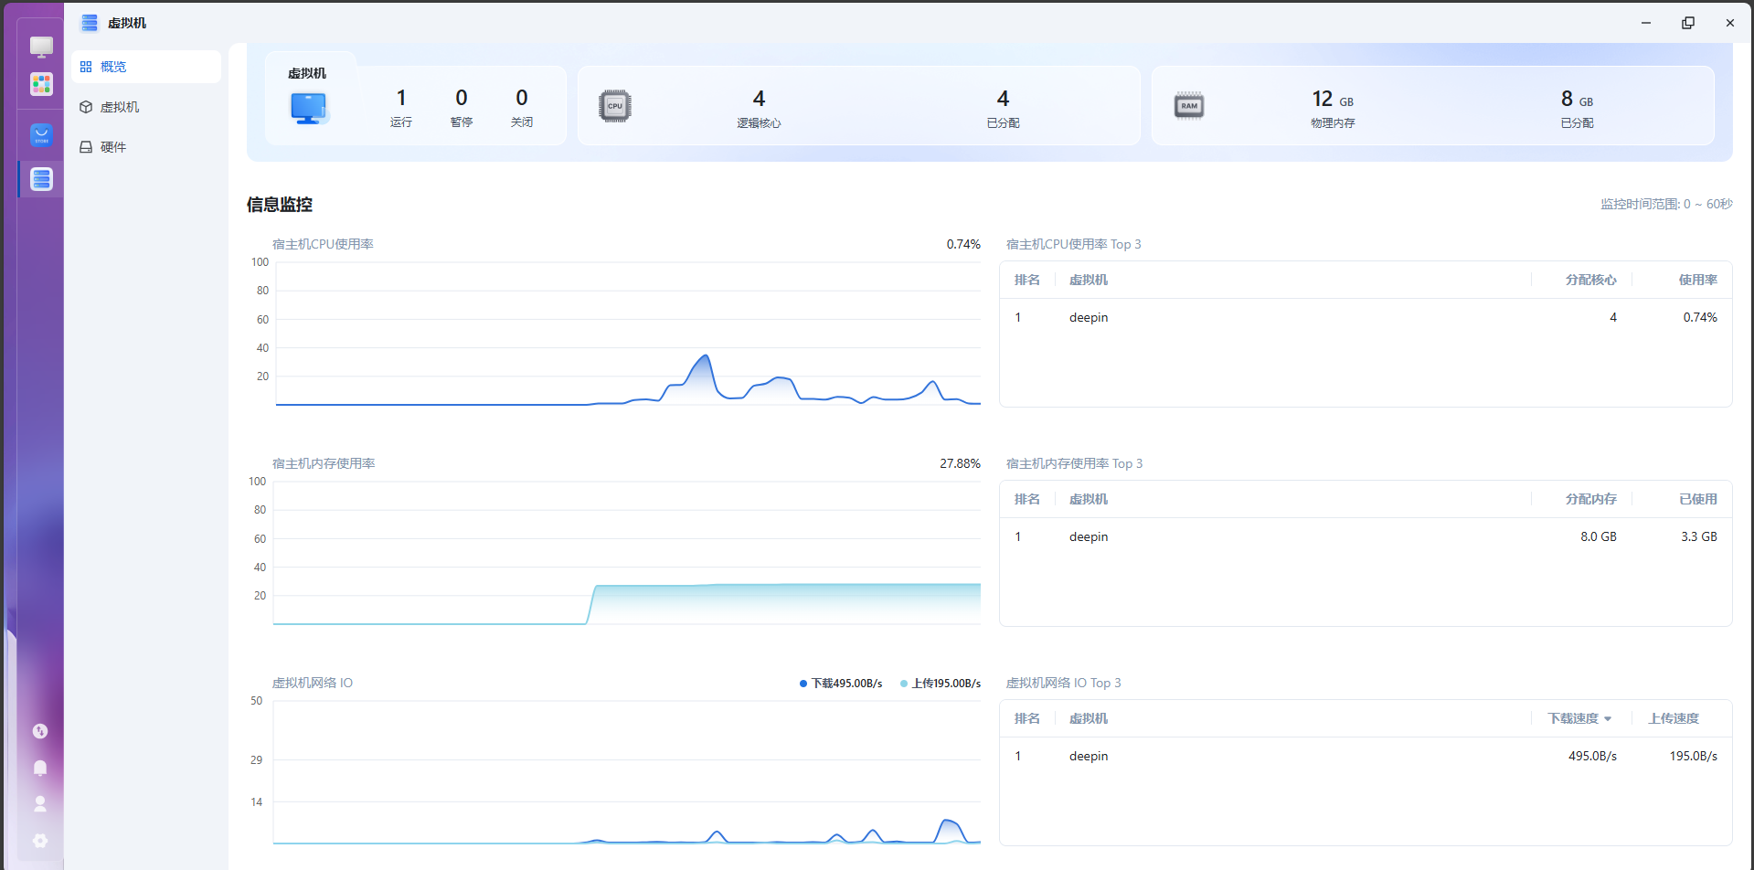Sort by 下载速度 column dropdown arrow
The width and height of the screenshot is (1754, 870).
point(1608,719)
